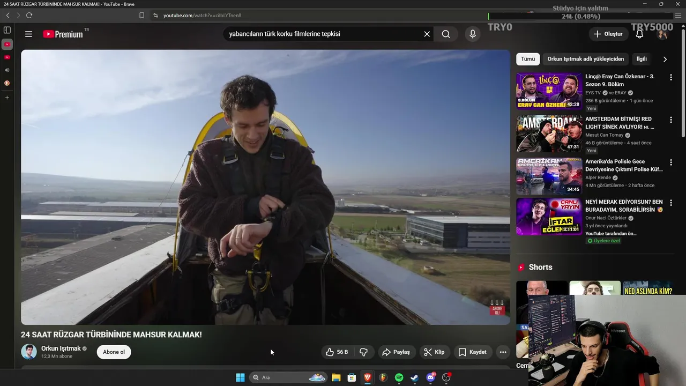Open options menu for Linç@ video

pyautogui.click(x=670, y=77)
